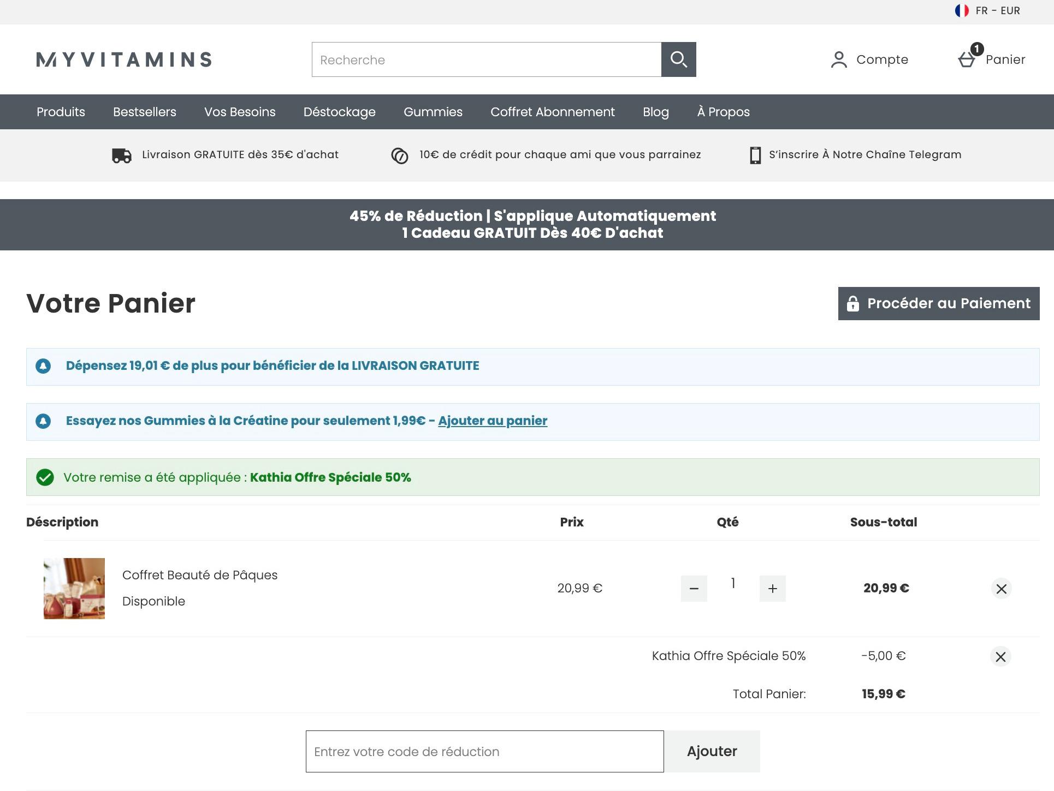This screenshot has width=1054, height=791.
Task: Click the magnifying glass search button
Action: coord(678,59)
